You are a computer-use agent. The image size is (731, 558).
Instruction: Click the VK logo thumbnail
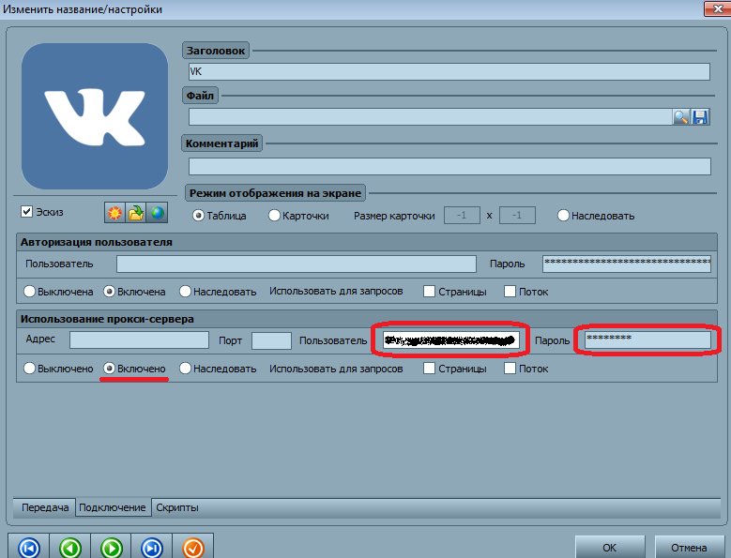pos(95,116)
